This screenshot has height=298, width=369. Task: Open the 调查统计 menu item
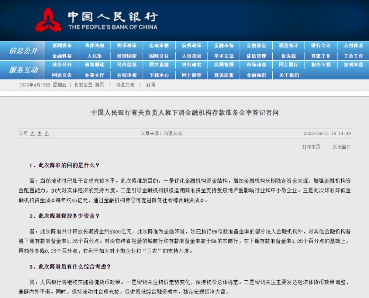tap(288, 45)
